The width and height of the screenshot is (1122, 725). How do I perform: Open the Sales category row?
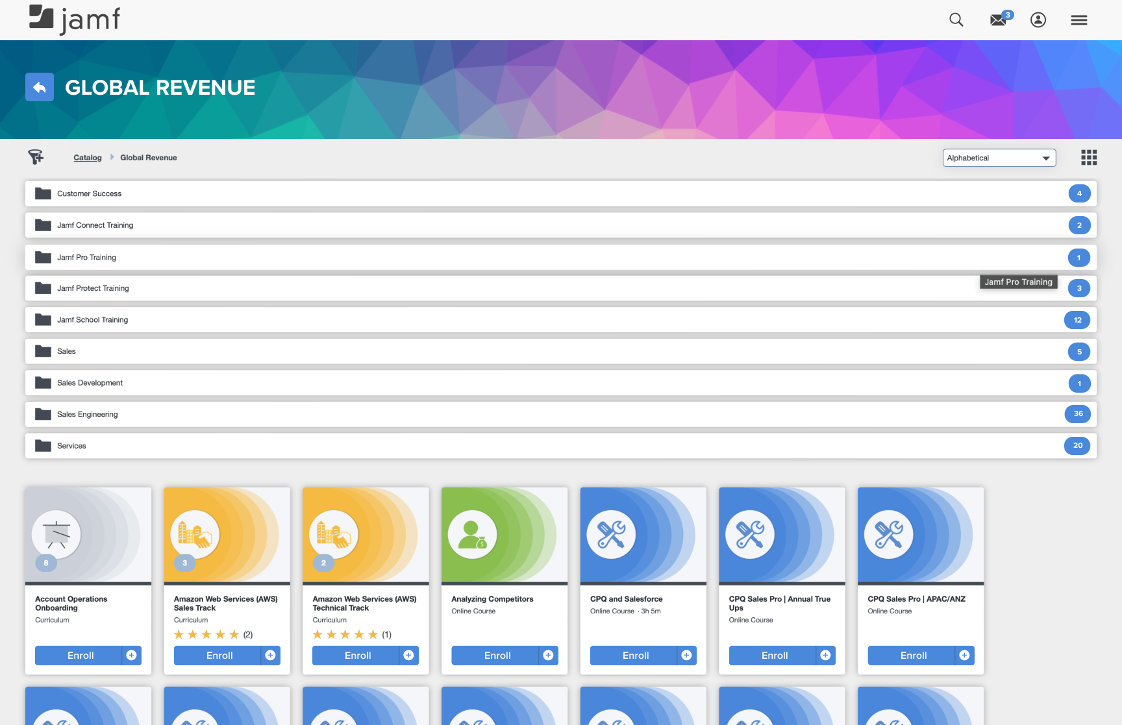561,351
